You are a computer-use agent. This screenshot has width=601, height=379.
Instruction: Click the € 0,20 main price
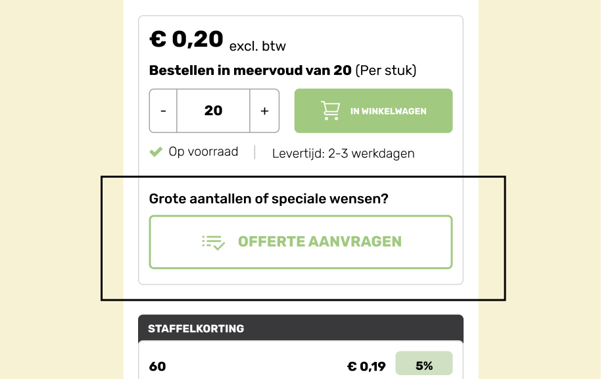point(186,39)
